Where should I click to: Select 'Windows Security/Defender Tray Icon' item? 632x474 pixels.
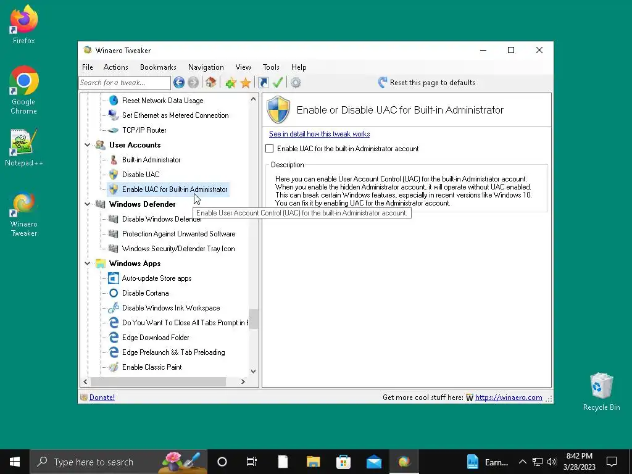(178, 249)
